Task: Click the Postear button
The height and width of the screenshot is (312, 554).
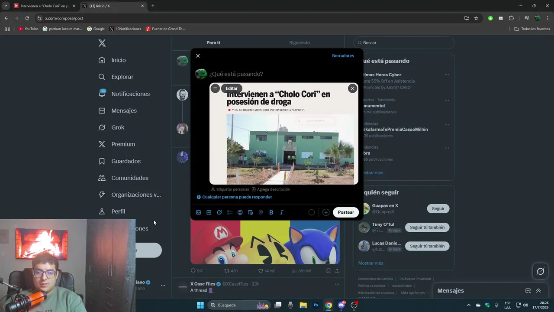Action: pos(346,212)
